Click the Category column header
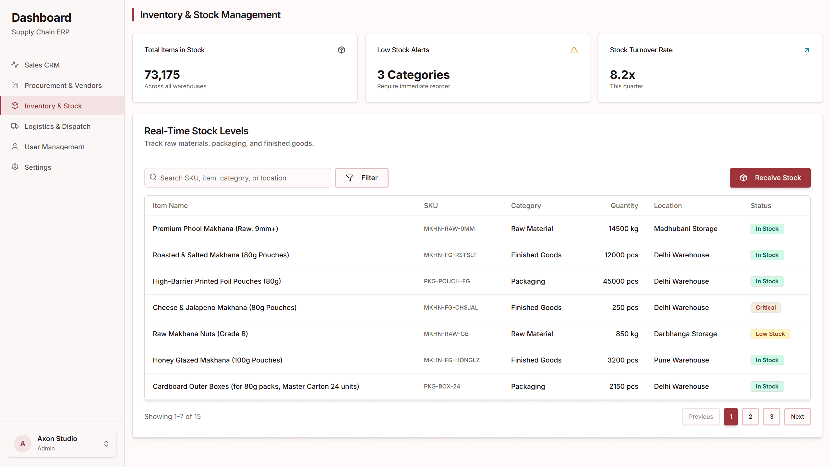The height and width of the screenshot is (467, 830). tap(526, 206)
